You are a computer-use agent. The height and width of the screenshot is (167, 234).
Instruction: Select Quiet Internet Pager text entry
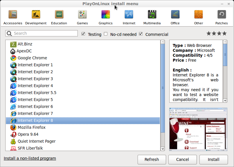click(37, 141)
